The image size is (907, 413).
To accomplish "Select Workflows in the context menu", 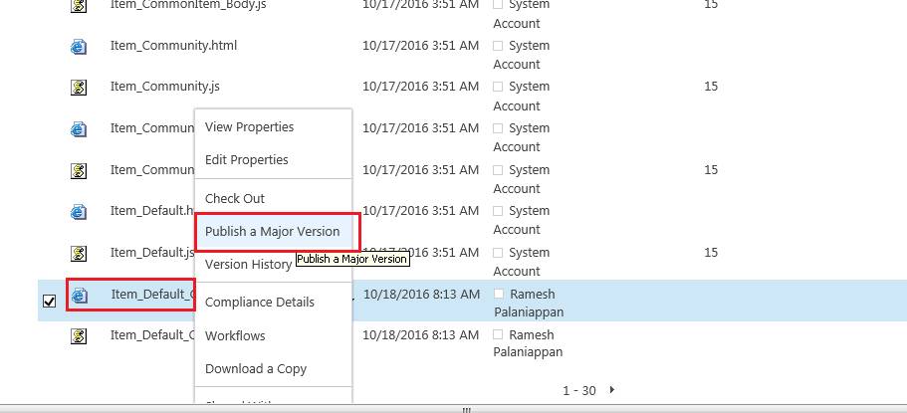I will coord(235,336).
